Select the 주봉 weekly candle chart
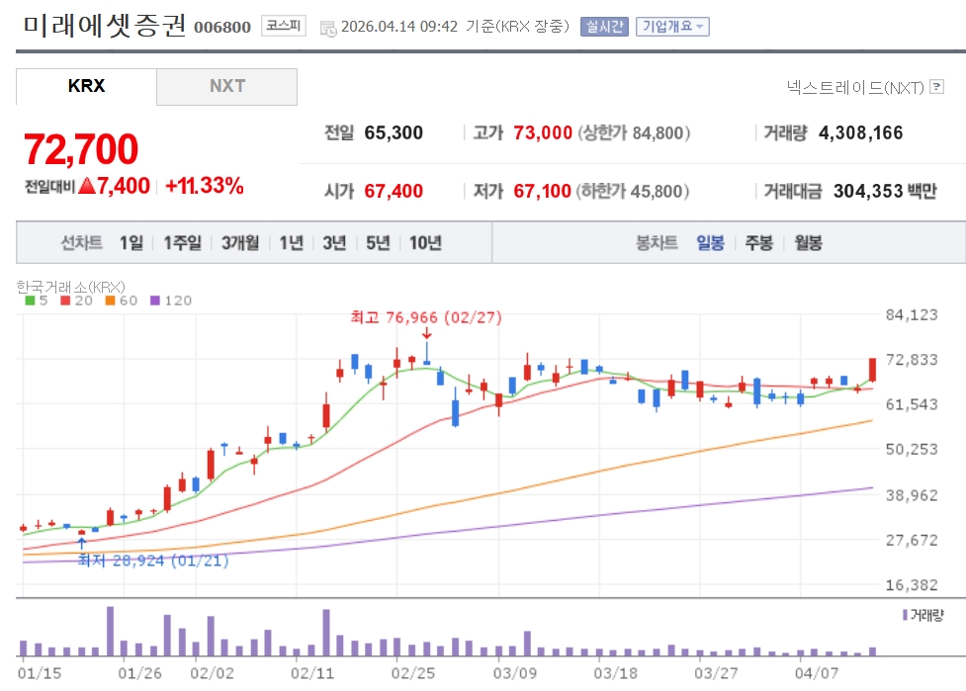 [x=759, y=242]
